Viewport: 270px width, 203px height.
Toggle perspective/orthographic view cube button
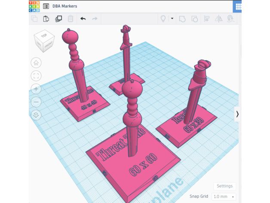36,115
